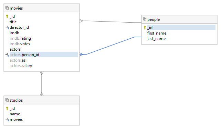Click the primary key icon of movies _id
This screenshot has height=129, width=221.
7,16
